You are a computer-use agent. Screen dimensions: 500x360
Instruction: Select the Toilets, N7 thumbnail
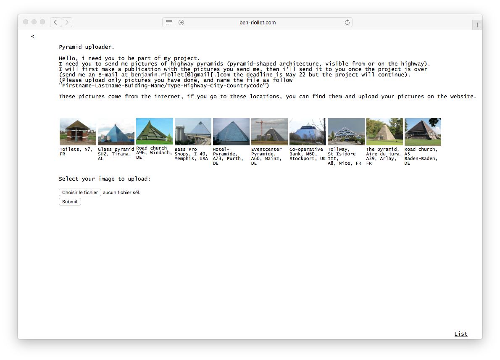[x=78, y=132]
